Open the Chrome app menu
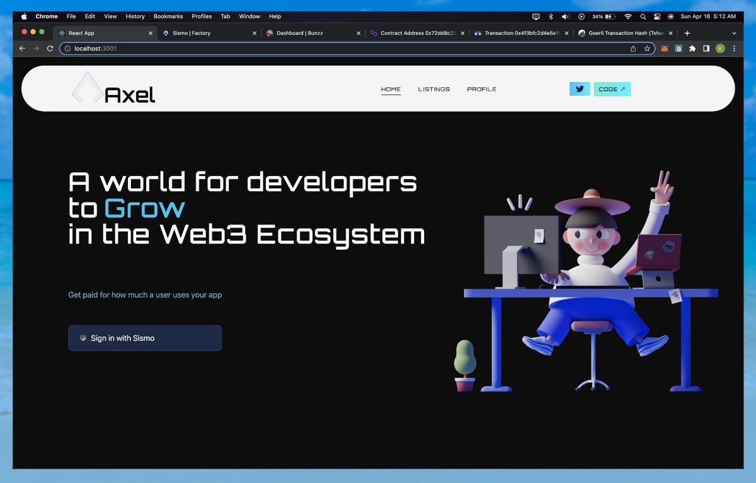 pos(47,16)
